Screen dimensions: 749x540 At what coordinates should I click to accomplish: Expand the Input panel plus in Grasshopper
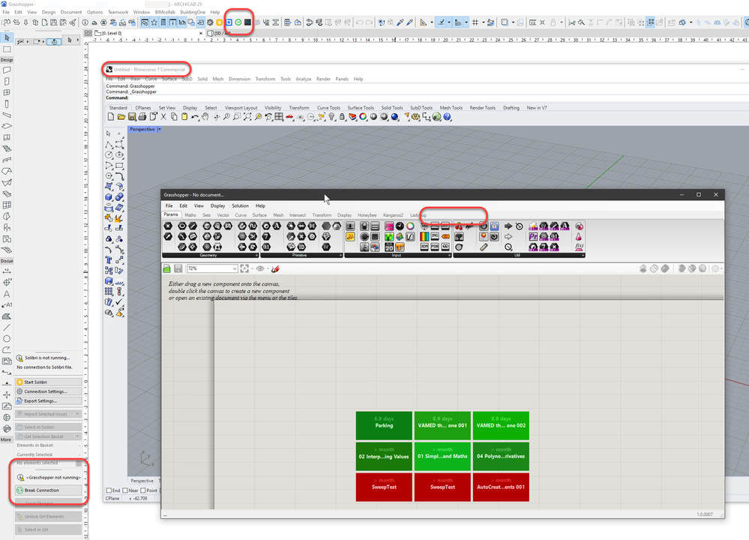[x=450, y=256]
